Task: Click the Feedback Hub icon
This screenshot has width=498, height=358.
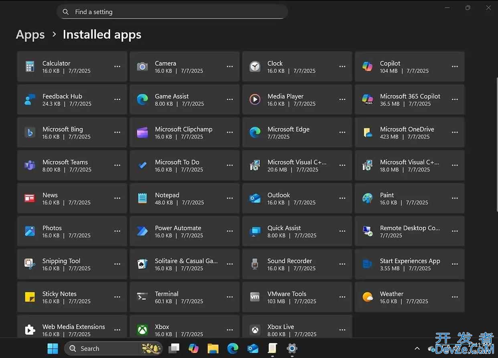Action: tap(30, 99)
